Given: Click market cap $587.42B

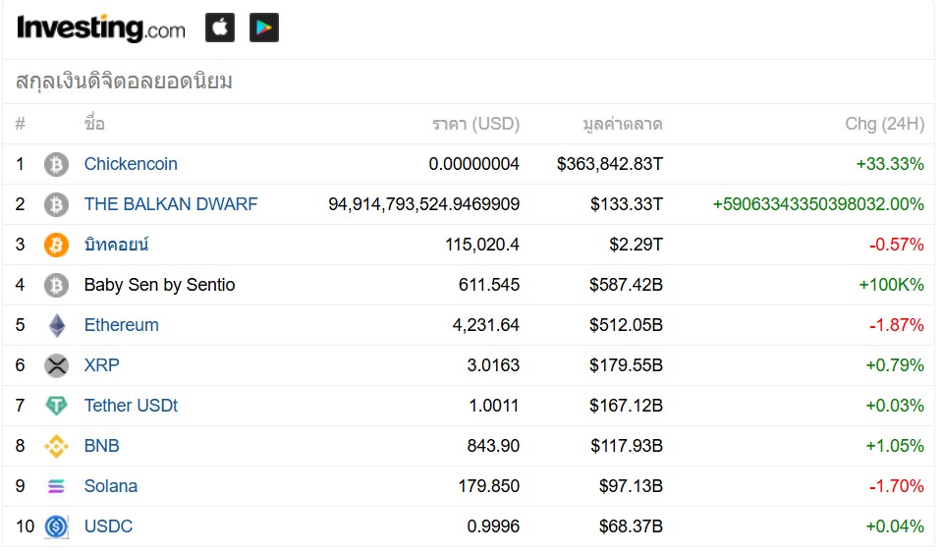Looking at the screenshot, I should [x=626, y=285].
